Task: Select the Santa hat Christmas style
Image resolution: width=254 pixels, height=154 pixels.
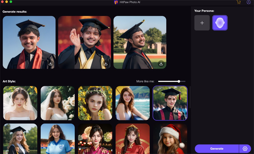Action: point(170,139)
